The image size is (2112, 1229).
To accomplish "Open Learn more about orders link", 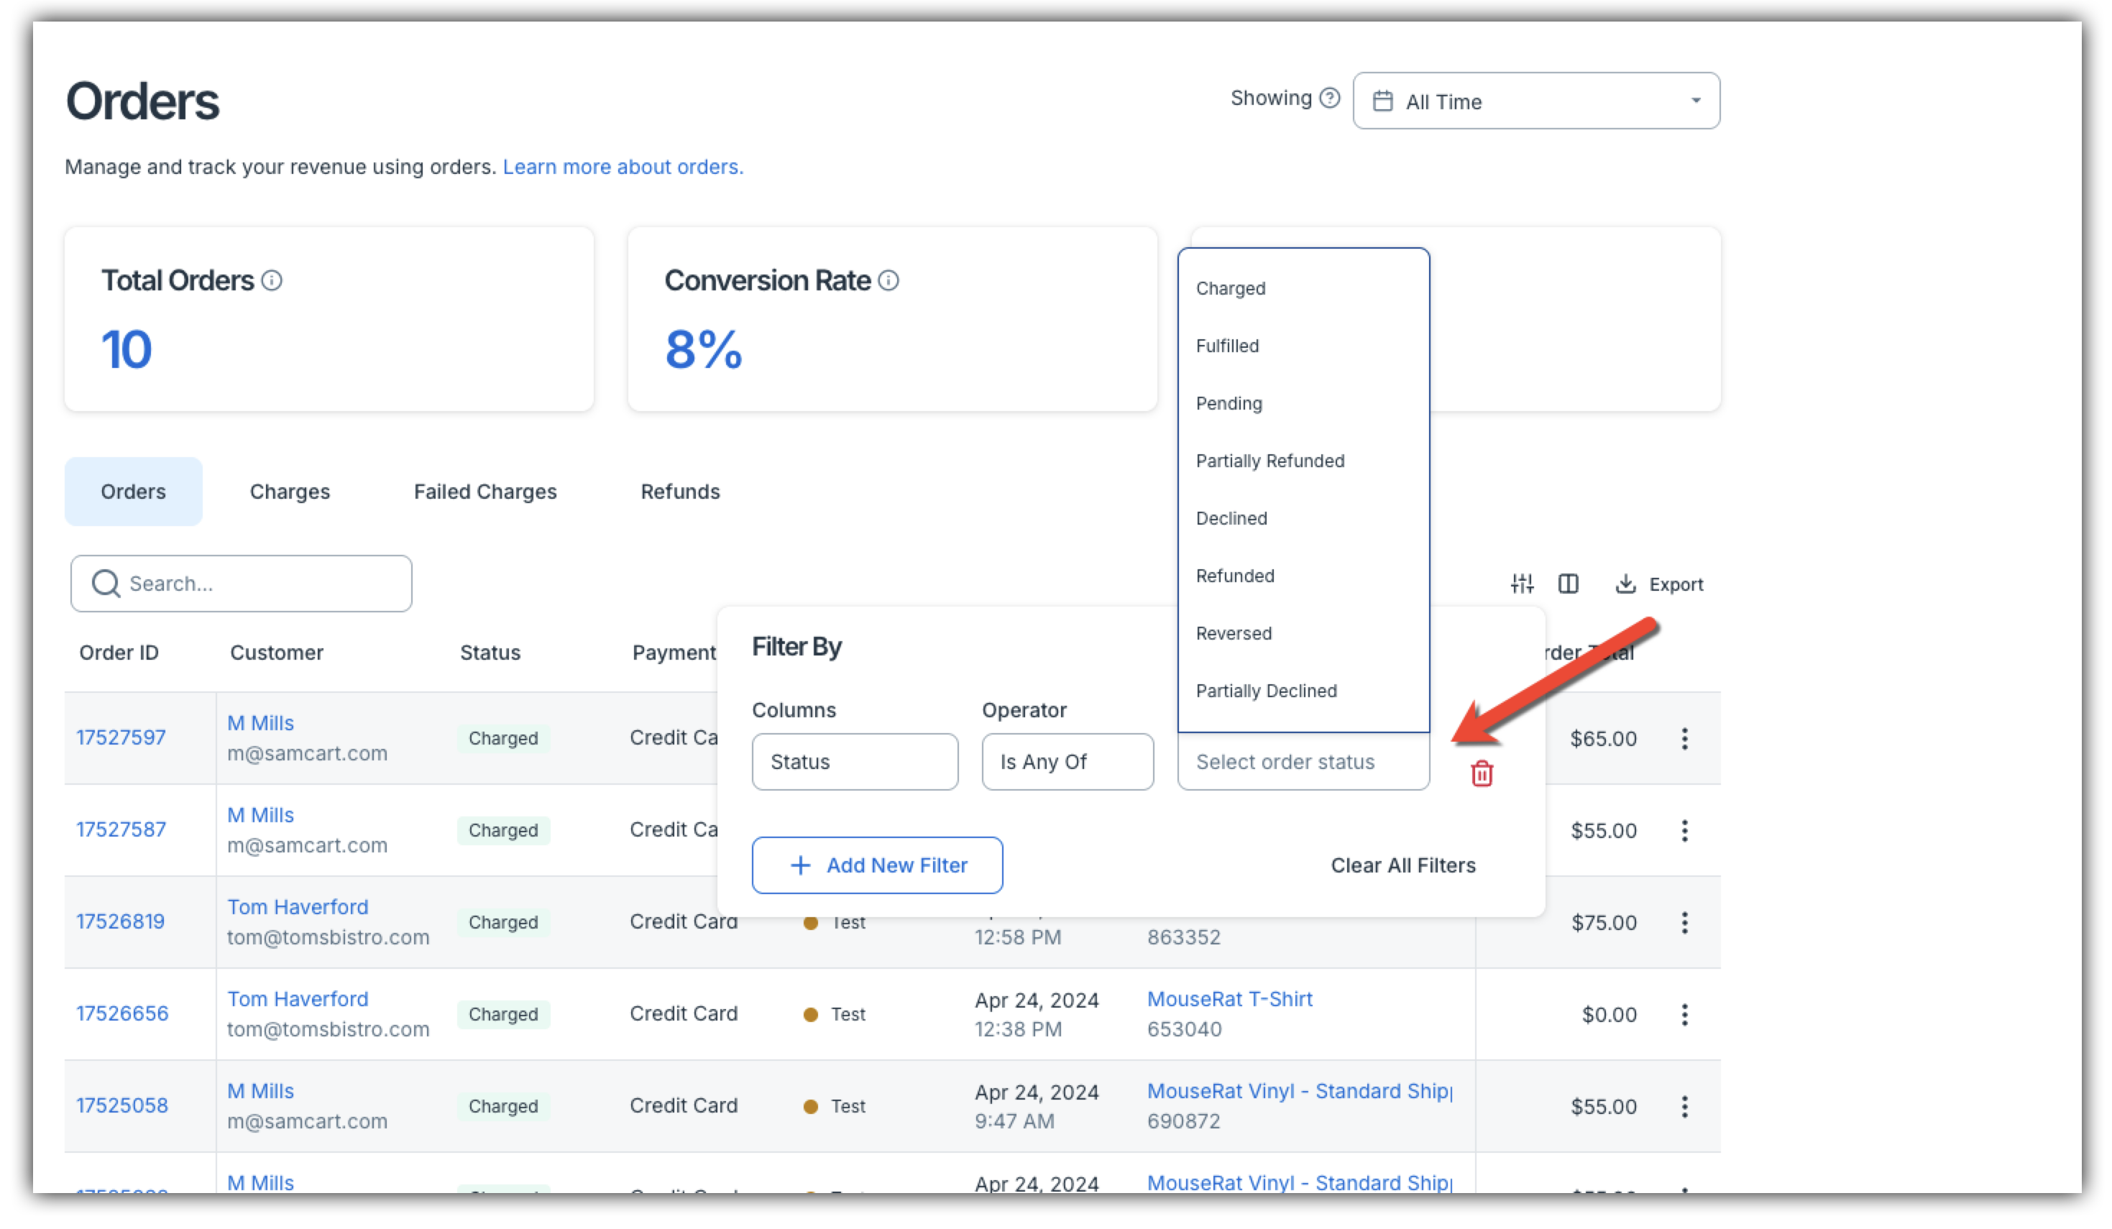I will pyautogui.click(x=623, y=167).
